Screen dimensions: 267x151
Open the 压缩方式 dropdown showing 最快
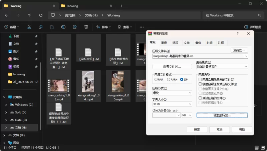click(172, 93)
